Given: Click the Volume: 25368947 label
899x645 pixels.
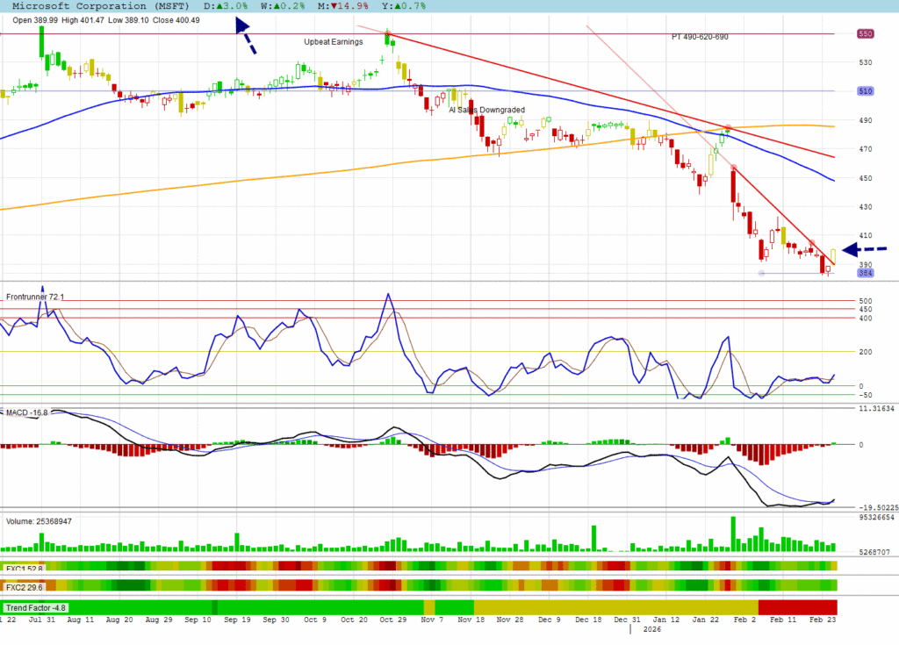Looking at the screenshot, I should tap(39, 521).
